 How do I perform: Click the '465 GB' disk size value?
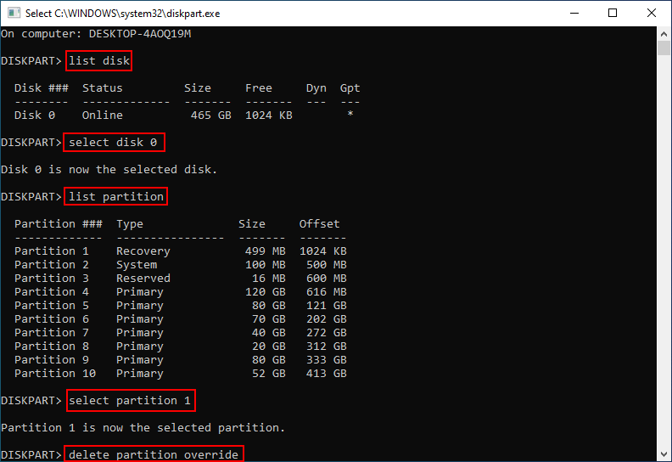(211, 115)
